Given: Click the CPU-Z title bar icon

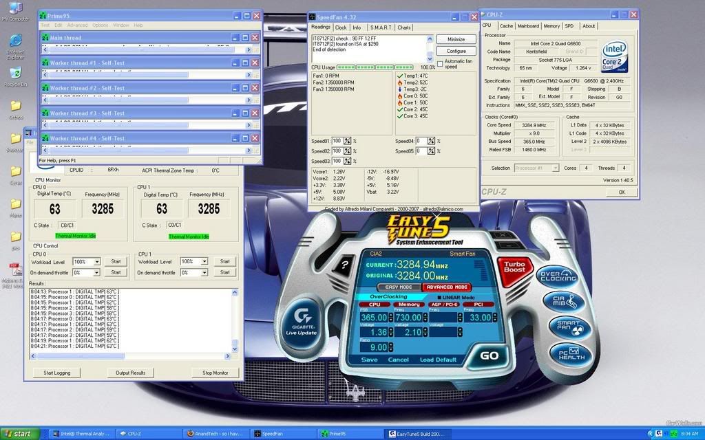Looking at the screenshot, I should tap(483, 14).
